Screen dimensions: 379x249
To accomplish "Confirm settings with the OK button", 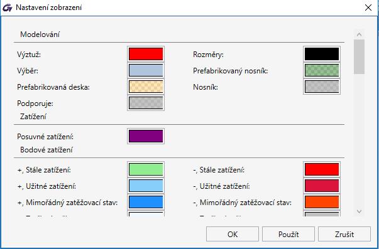I will click(x=233, y=234).
